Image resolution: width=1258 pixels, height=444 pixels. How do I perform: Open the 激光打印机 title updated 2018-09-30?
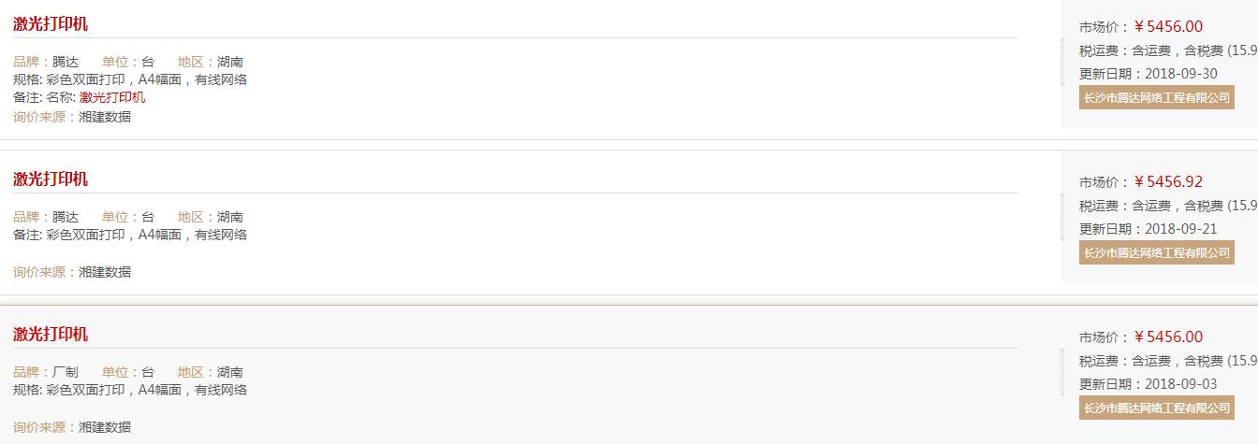51,24
